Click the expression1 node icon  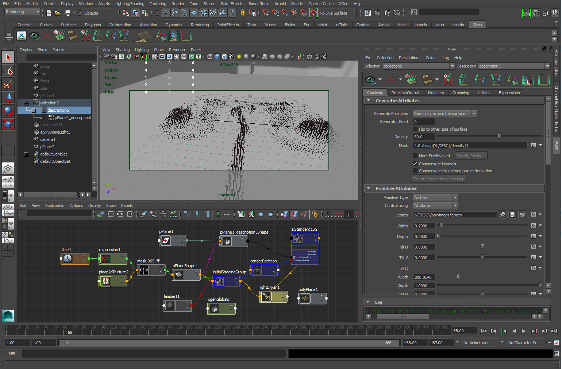click(105, 259)
